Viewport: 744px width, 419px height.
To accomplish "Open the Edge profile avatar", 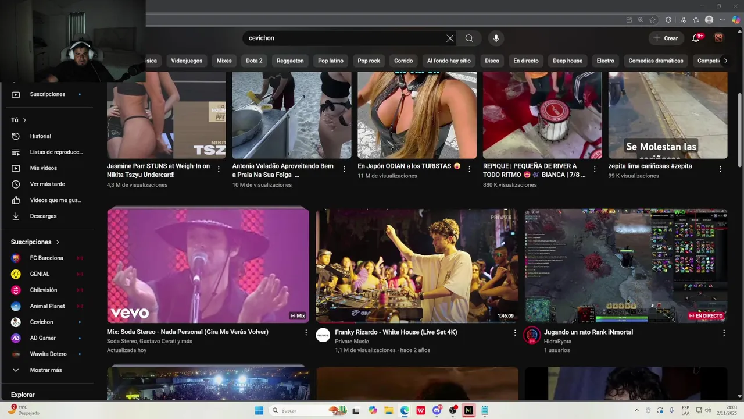I will pyautogui.click(x=709, y=20).
